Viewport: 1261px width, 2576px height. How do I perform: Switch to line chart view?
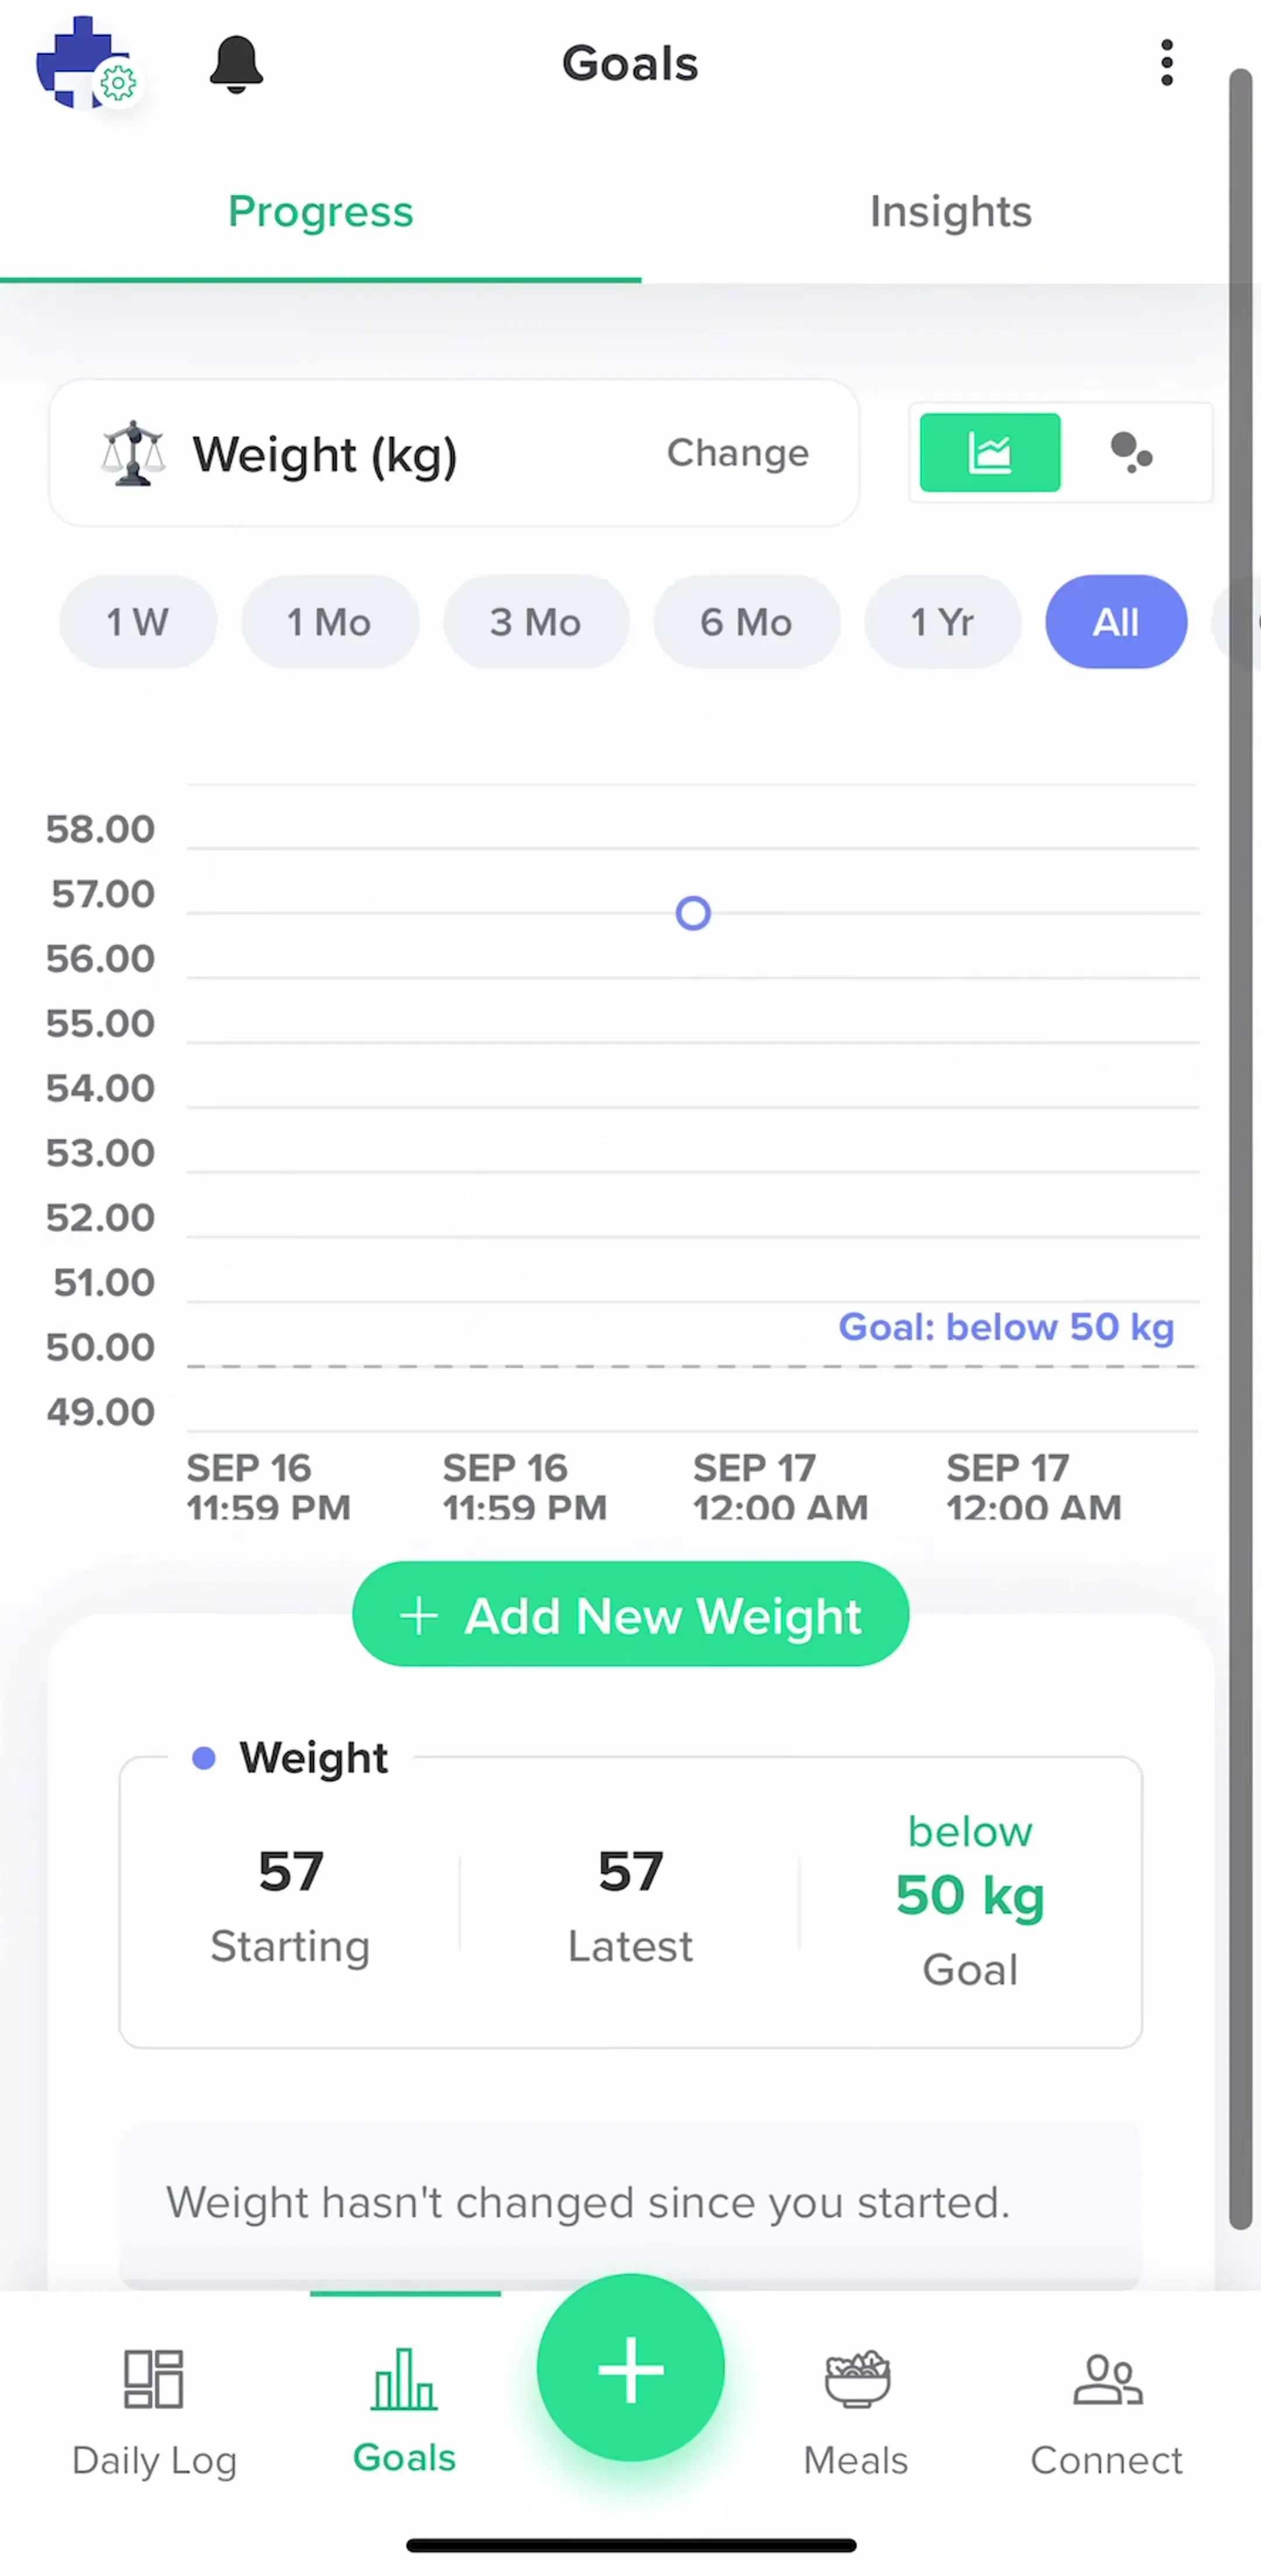(989, 453)
